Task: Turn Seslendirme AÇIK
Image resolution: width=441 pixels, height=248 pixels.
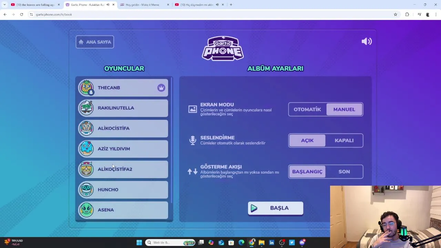Action: coord(307,140)
